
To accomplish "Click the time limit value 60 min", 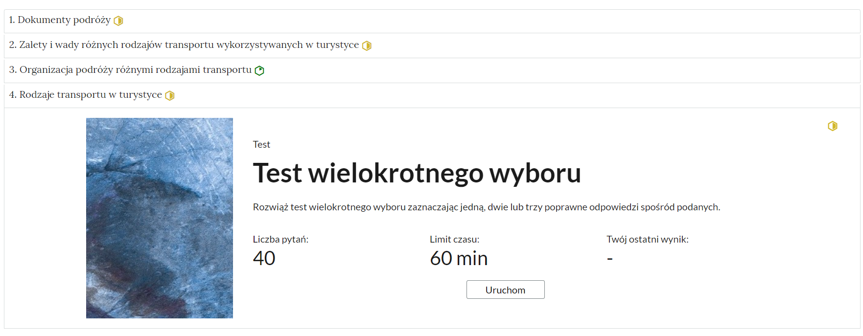I will [459, 258].
